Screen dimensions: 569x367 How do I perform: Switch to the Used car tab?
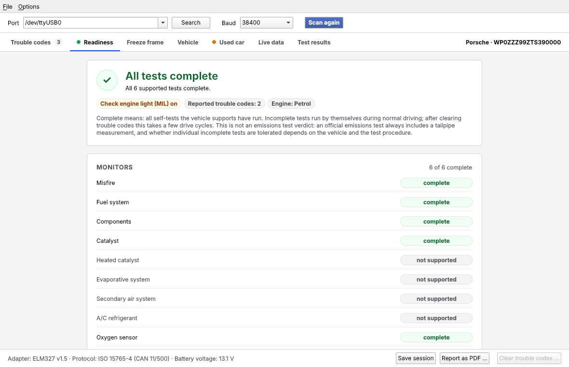pos(228,42)
